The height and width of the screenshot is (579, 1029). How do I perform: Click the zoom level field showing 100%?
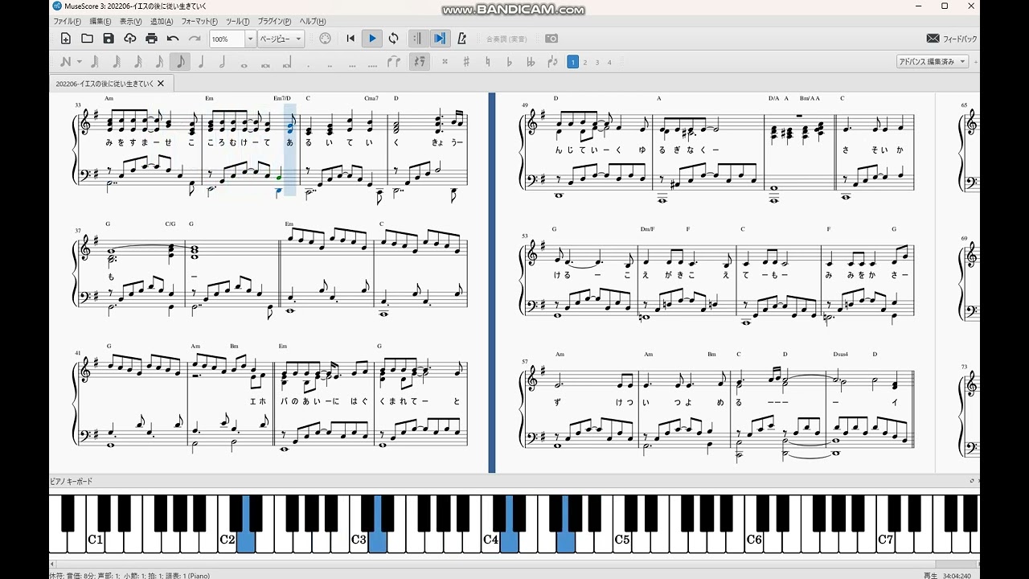[x=227, y=39]
